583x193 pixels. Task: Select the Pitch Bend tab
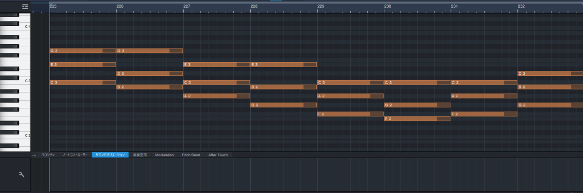click(x=191, y=155)
